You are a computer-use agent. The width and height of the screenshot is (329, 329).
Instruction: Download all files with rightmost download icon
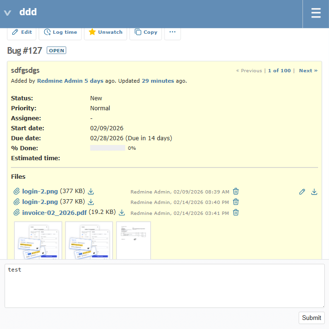[x=314, y=192]
